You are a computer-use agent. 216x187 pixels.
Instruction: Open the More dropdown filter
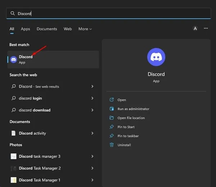click(x=85, y=29)
